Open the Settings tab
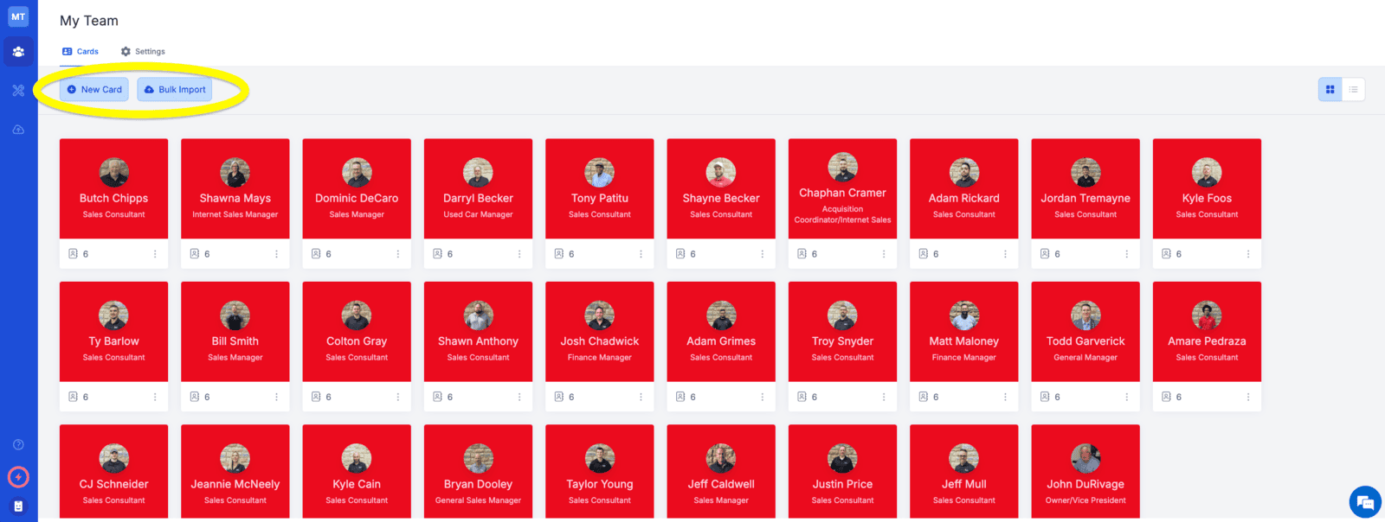This screenshot has height=522, width=1385. (x=143, y=52)
